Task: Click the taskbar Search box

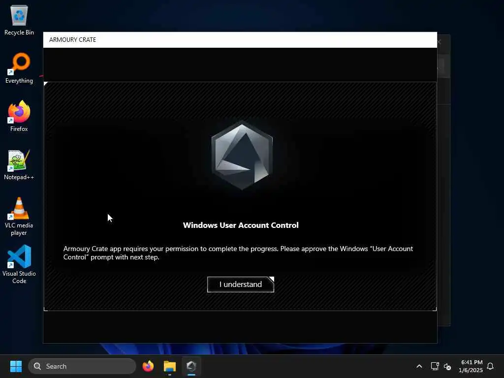Action: (x=82, y=366)
